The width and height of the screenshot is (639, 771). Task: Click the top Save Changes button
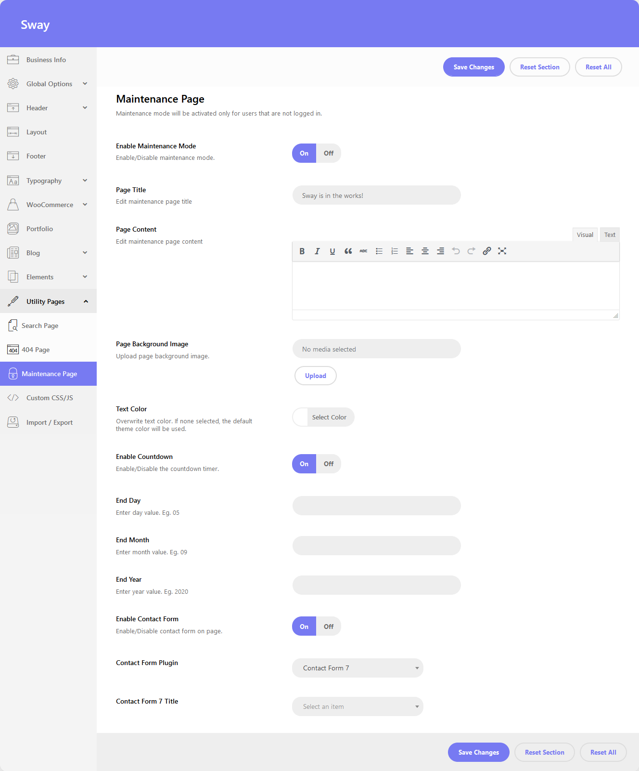(473, 67)
